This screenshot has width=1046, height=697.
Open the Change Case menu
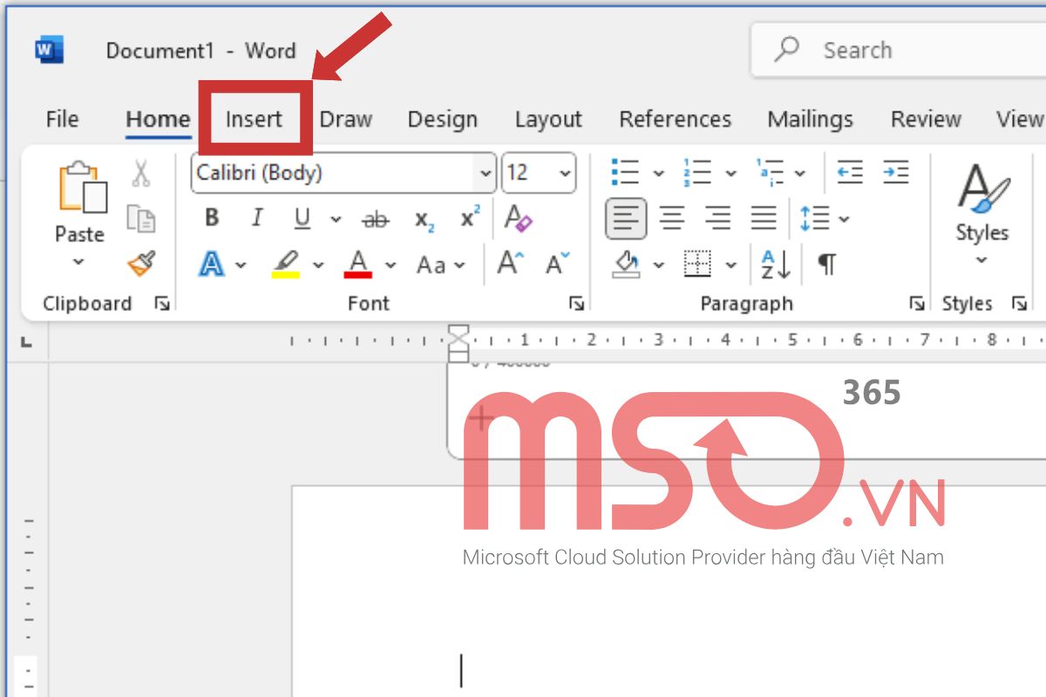tap(439, 264)
